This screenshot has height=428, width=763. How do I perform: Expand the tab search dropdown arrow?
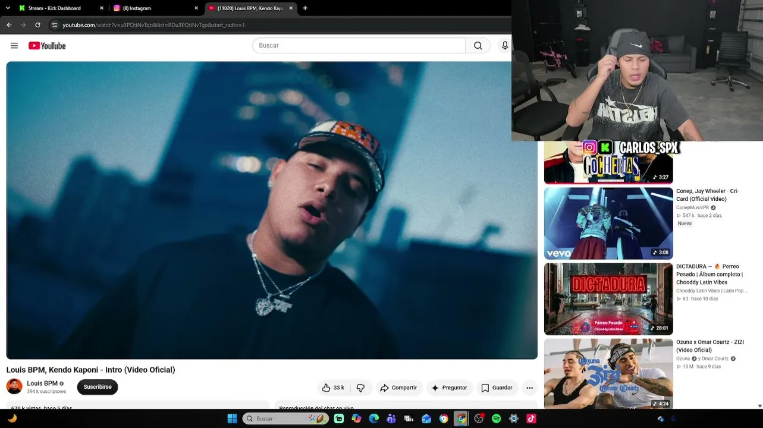[9, 8]
